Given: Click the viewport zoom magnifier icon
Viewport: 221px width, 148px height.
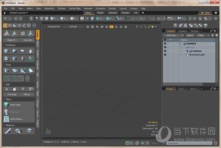Looking at the screenshot, I should coord(145,27).
